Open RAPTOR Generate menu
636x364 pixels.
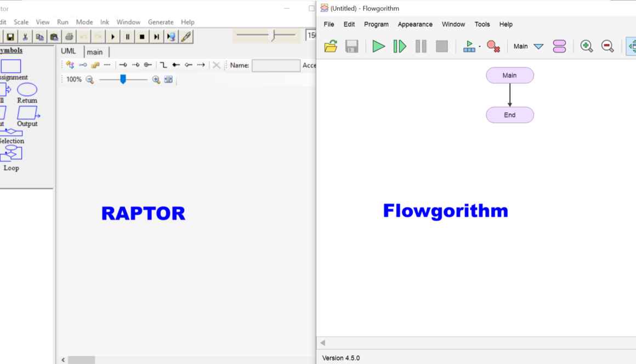[161, 22]
